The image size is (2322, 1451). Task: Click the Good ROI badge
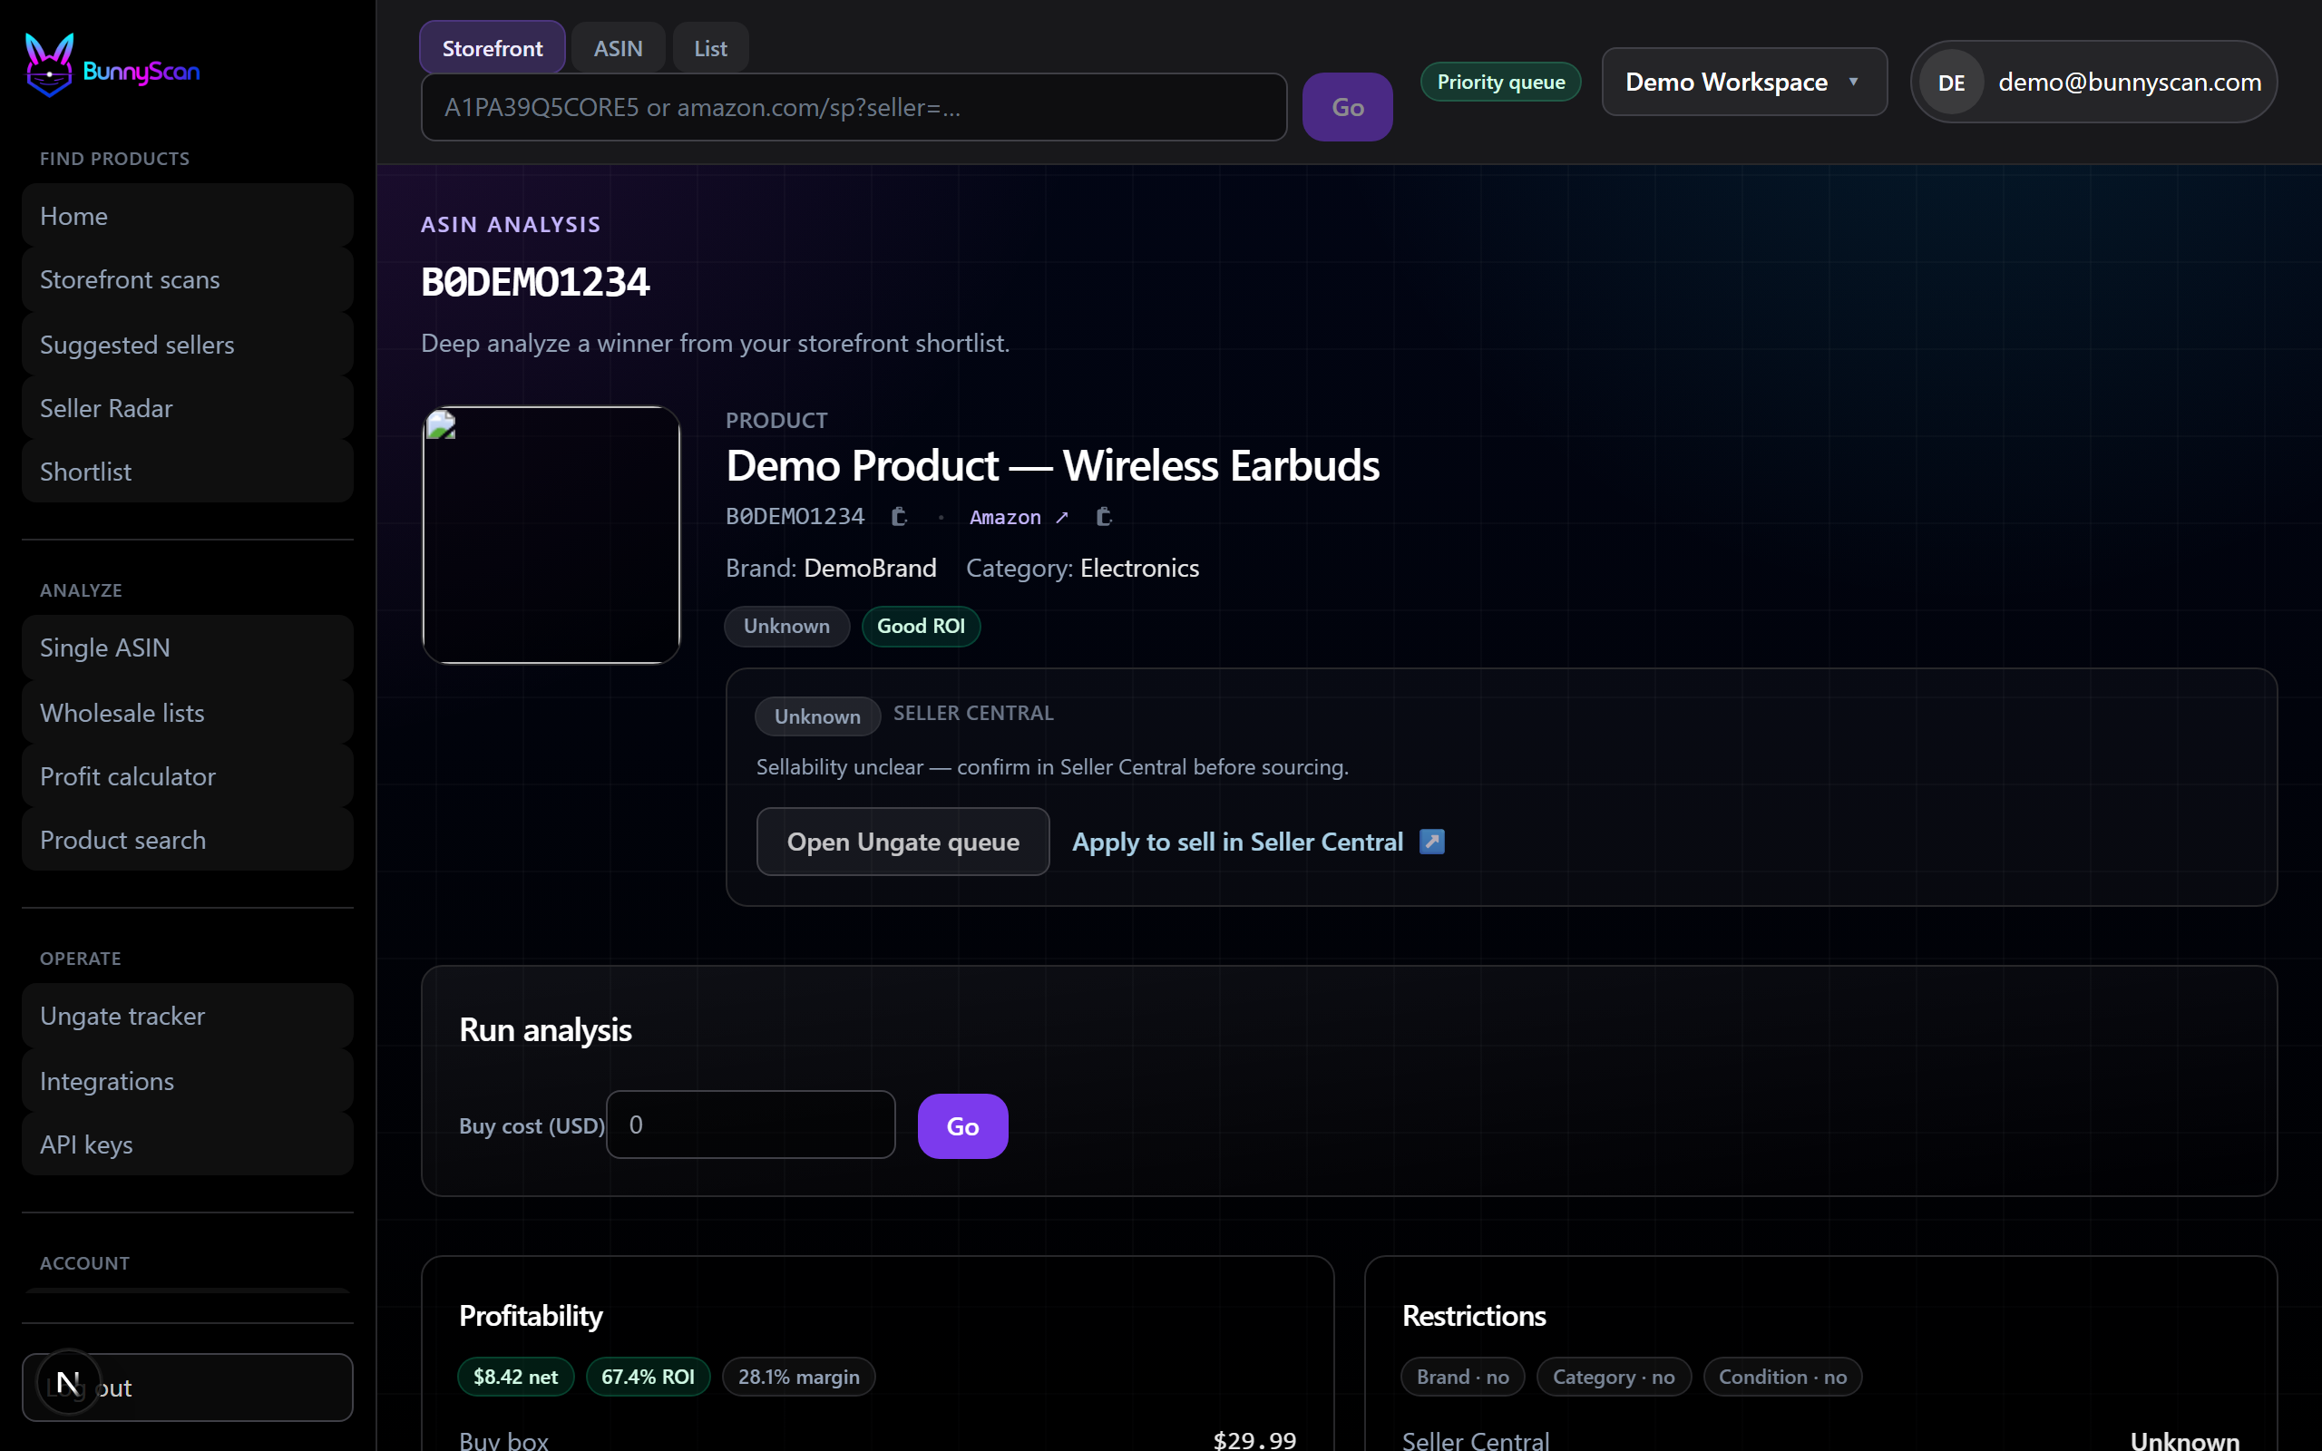tap(920, 627)
